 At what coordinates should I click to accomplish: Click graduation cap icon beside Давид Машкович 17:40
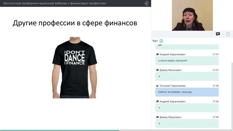point(157,117)
